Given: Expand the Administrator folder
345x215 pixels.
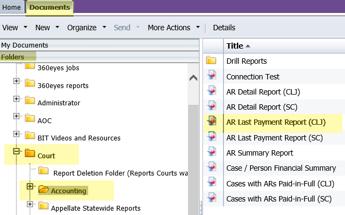Looking at the screenshot, I should click(16, 98).
